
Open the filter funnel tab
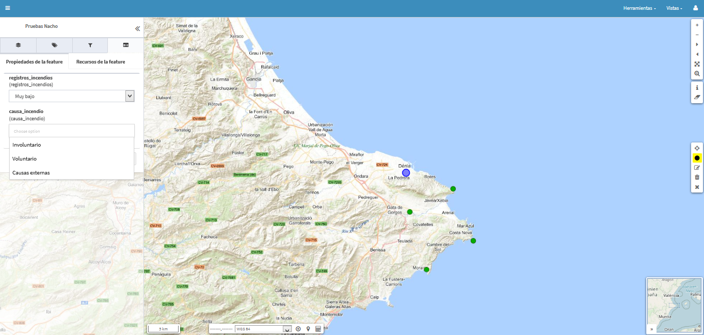[90, 45]
